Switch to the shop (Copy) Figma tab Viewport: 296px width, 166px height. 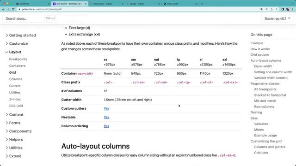(106, 4)
